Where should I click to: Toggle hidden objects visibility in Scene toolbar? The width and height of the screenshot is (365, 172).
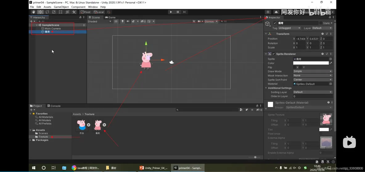(x=143, y=21)
